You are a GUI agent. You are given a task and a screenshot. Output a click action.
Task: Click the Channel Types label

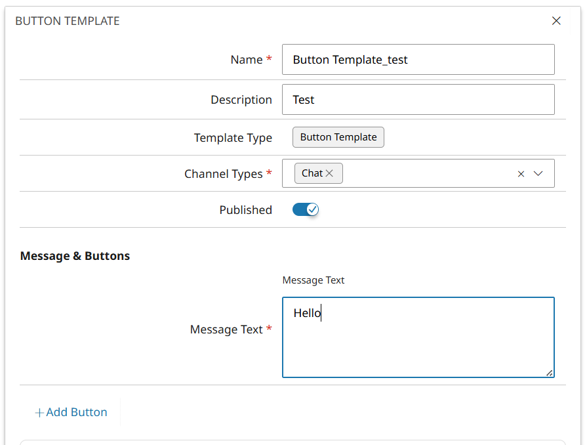tap(224, 174)
